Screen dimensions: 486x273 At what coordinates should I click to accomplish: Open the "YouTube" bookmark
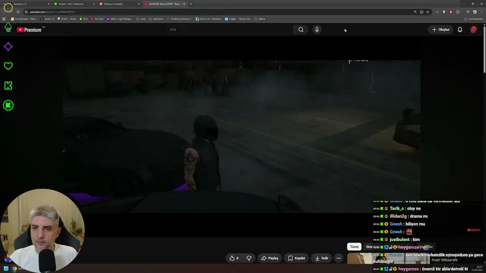coord(97,19)
